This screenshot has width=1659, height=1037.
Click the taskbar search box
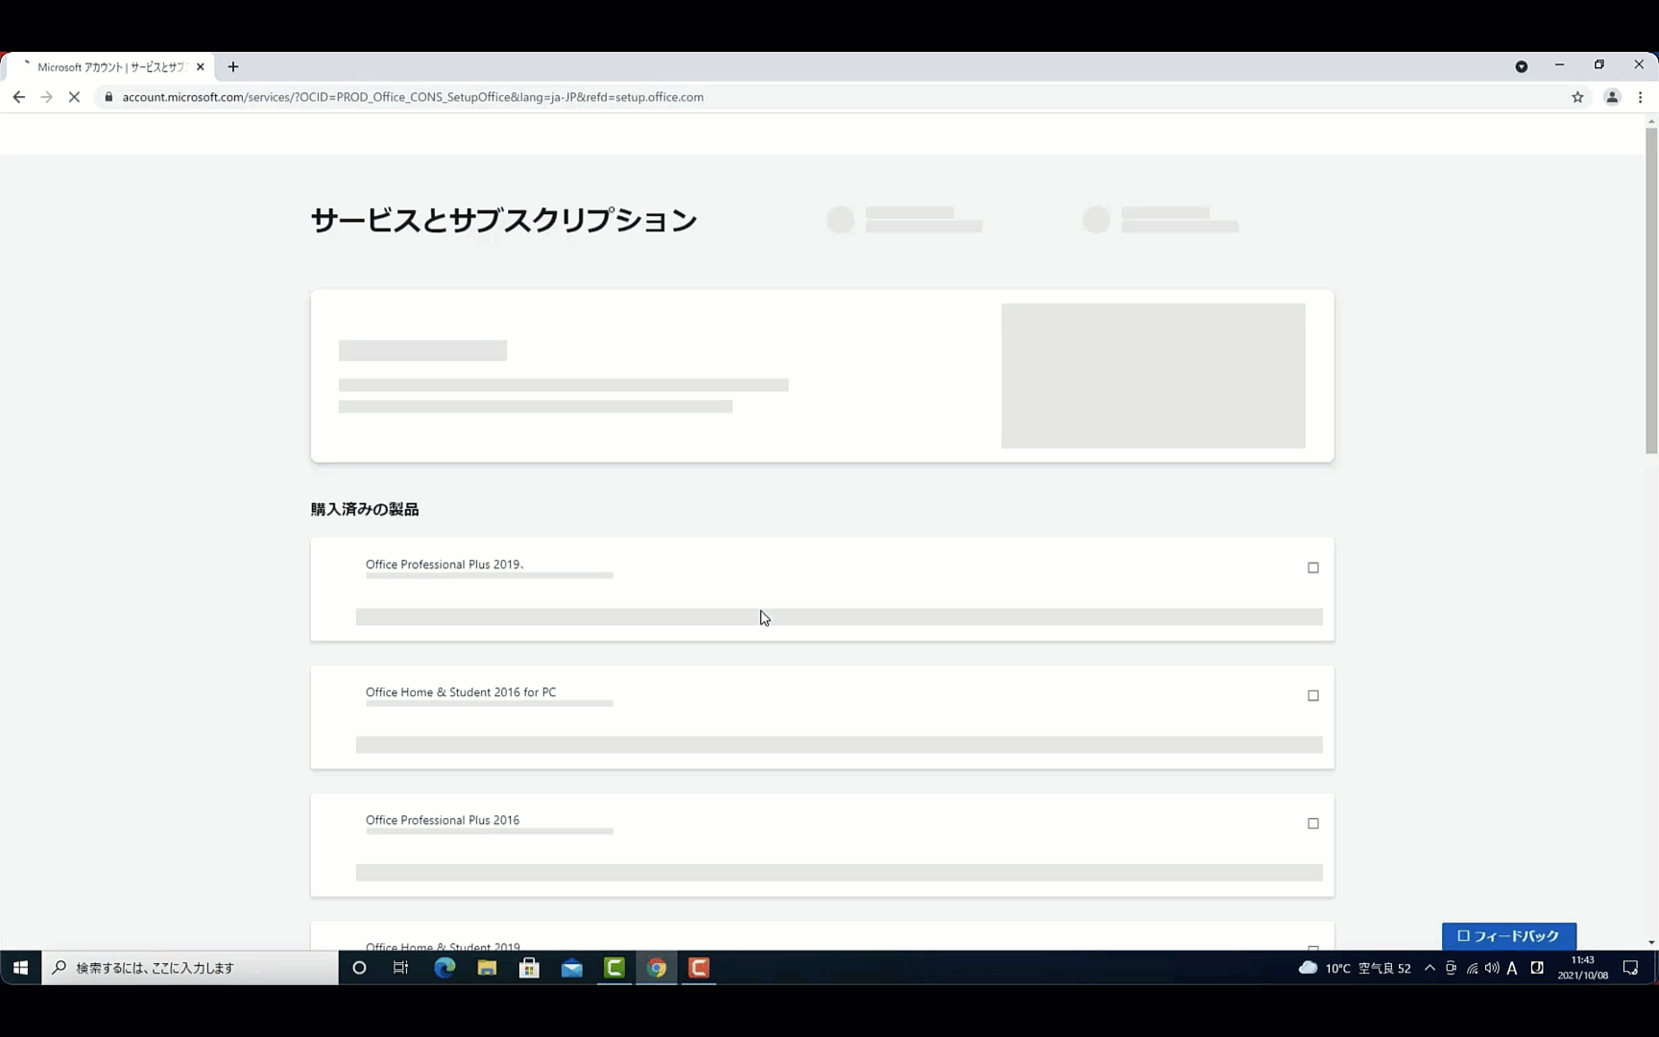click(x=190, y=968)
